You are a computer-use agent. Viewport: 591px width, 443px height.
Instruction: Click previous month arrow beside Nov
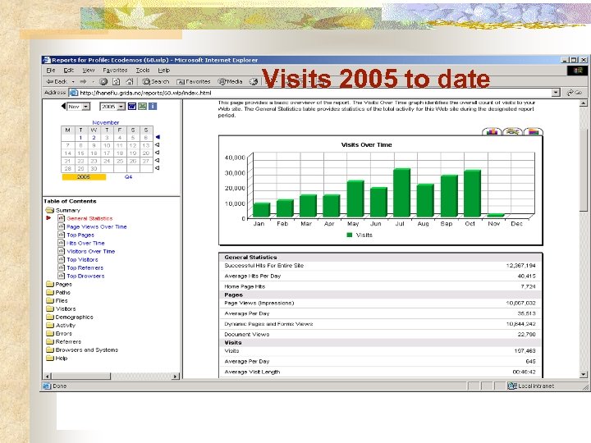coord(63,106)
